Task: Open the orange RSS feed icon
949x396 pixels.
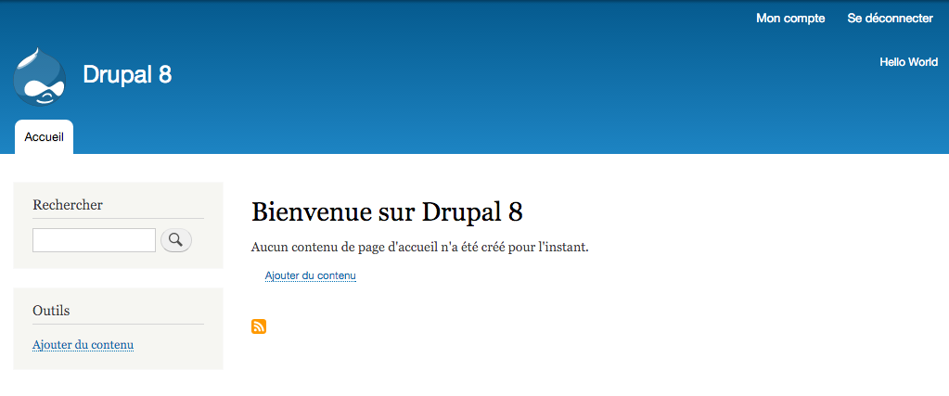Action: point(259,326)
